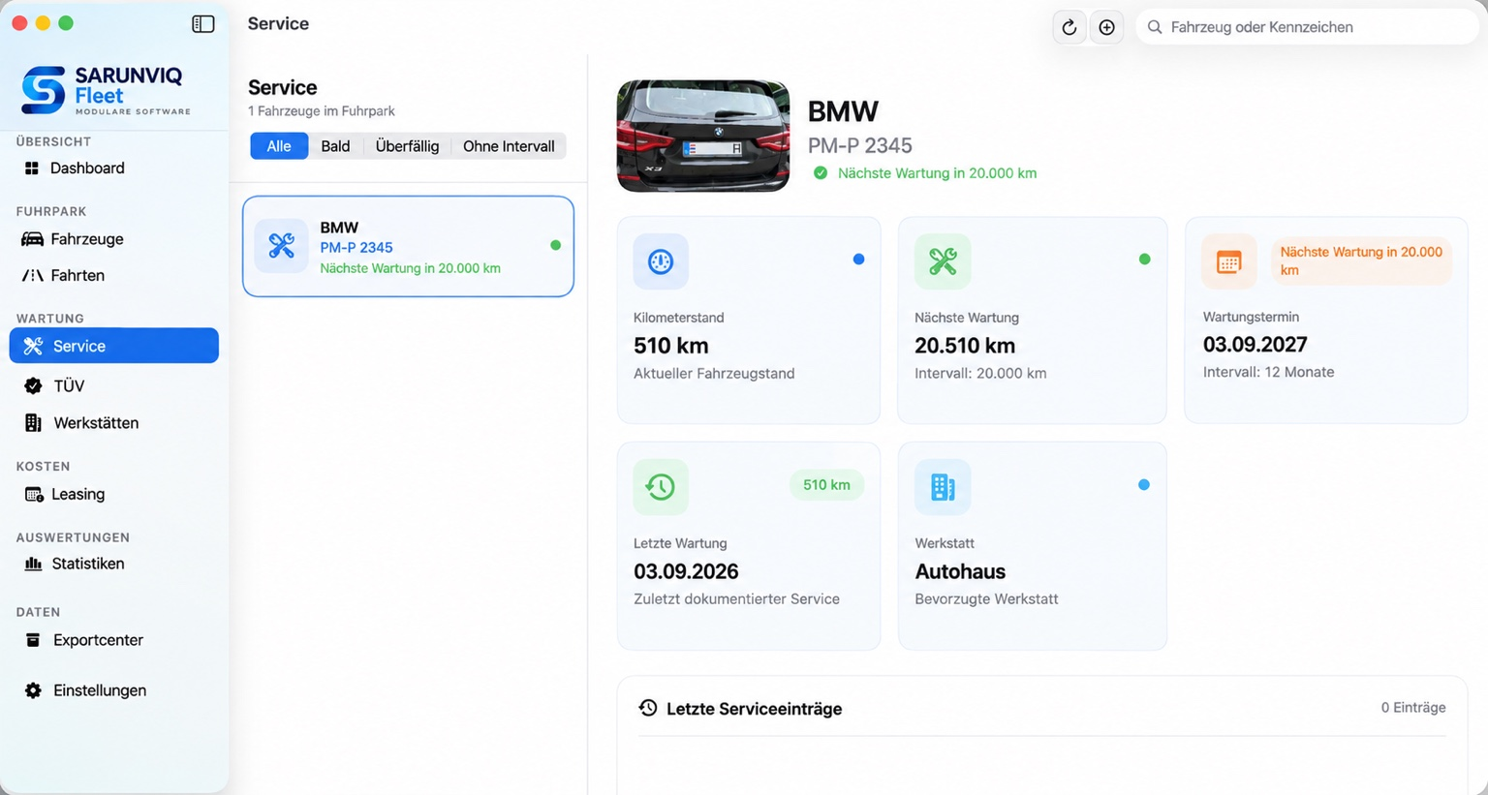Click the green check next to vehicle status
This screenshot has width=1488, height=795.
pos(821,173)
